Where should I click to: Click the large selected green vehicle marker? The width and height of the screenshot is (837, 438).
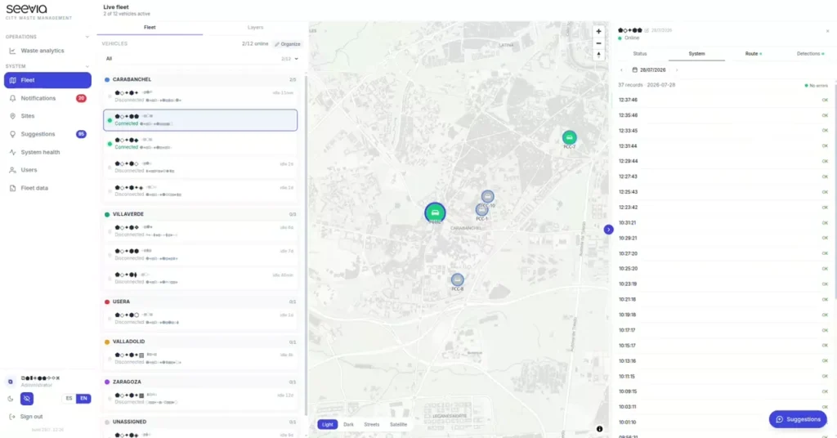click(435, 212)
